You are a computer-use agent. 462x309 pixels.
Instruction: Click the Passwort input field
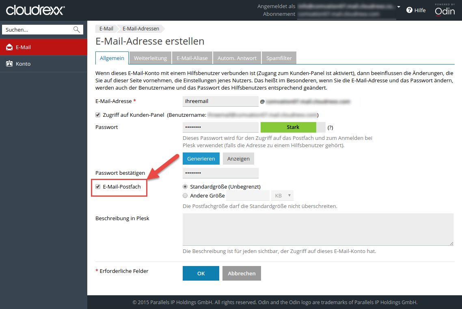[220, 127]
